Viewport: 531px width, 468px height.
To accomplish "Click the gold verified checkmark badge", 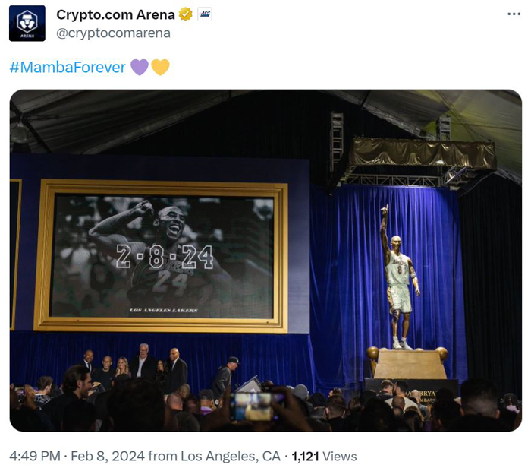I will [185, 14].
